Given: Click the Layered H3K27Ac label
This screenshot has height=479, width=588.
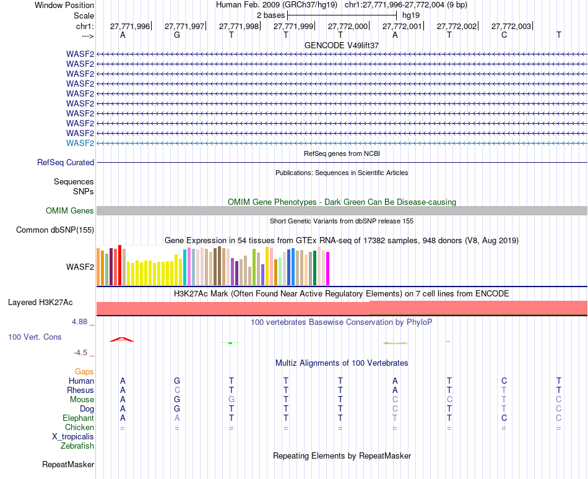Looking at the screenshot, I should tap(40, 303).
